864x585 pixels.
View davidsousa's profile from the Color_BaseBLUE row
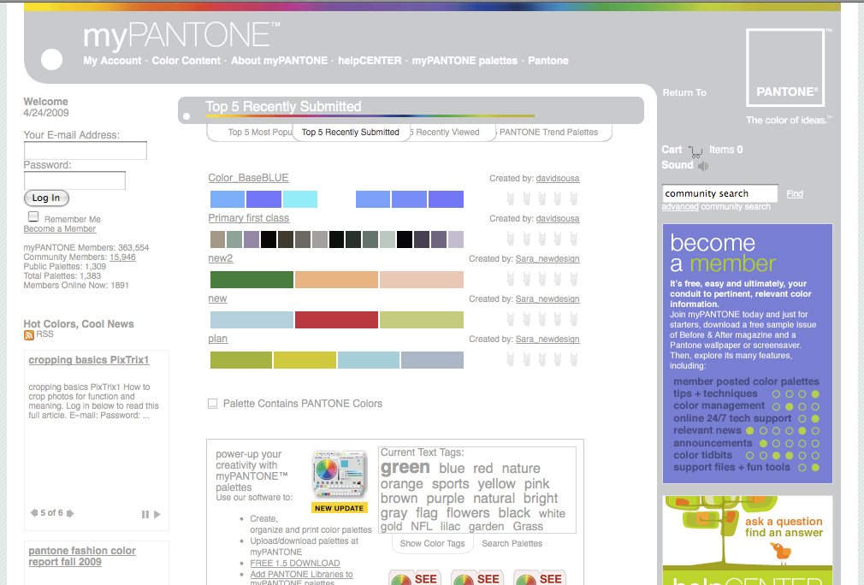558,179
